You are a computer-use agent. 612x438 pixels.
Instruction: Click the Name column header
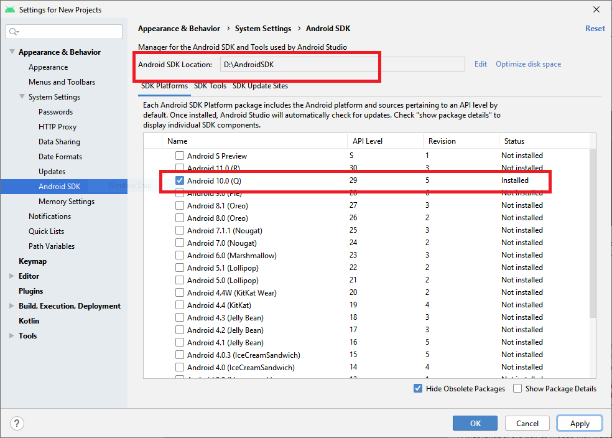tap(254, 141)
